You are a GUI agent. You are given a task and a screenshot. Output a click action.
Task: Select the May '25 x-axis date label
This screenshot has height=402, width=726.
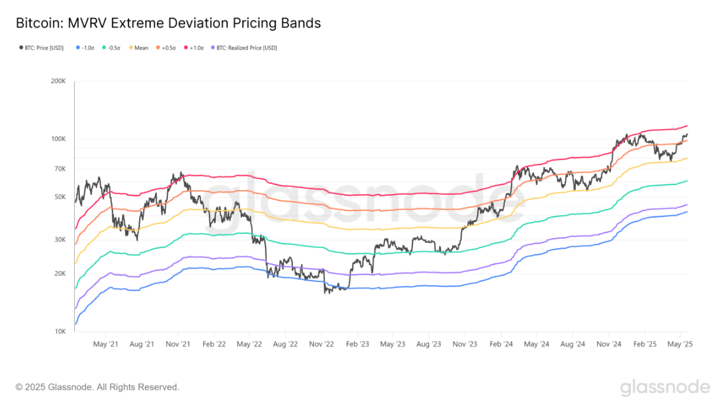coord(679,344)
